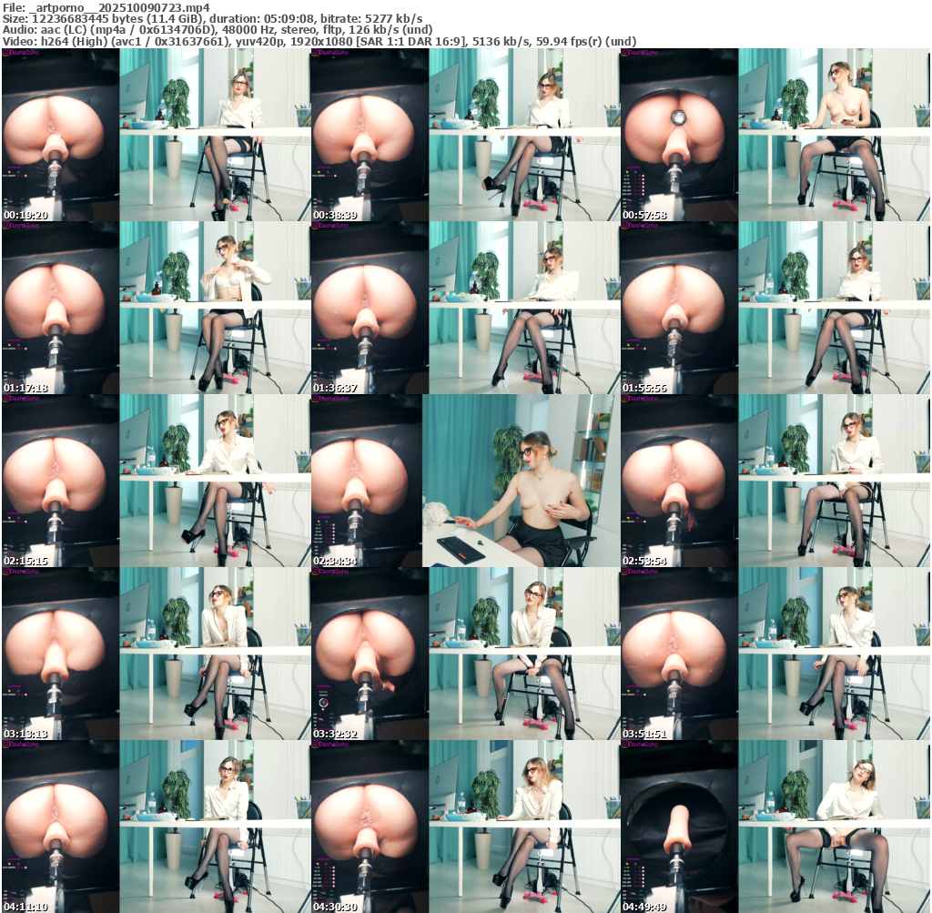Open the 01:36:37 thumbnail
Screen dimensions: 932x913
[465, 308]
